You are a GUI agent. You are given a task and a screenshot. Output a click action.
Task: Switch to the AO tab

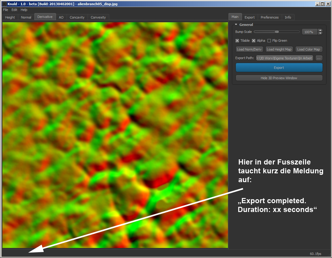pyautogui.click(x=61, y=17)
